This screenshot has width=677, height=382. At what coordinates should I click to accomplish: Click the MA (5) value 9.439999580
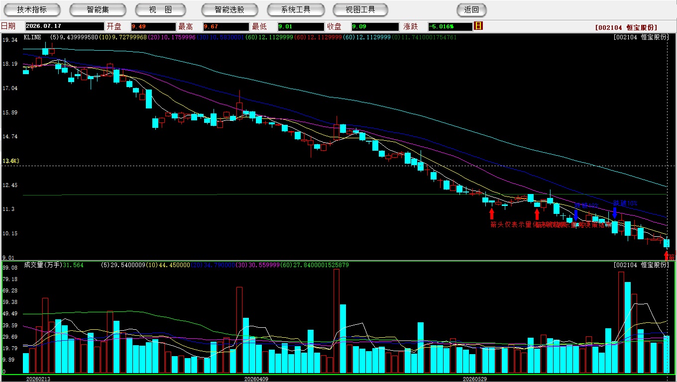(74, 37)
